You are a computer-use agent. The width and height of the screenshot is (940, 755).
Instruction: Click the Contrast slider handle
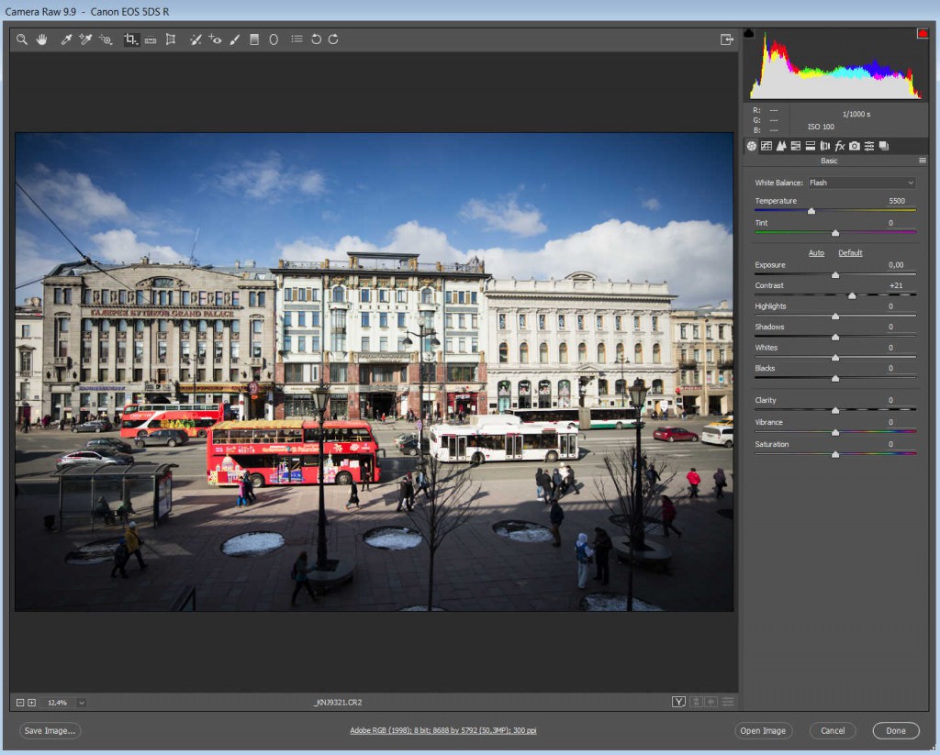852,295
